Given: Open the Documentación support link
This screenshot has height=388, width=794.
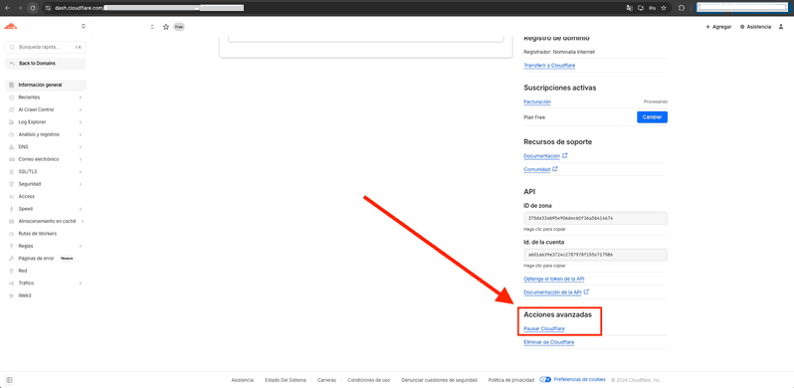Looking at the screenshot, I should 545,156.
